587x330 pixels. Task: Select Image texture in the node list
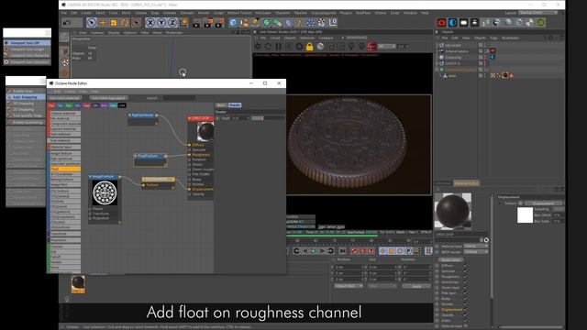tap(65, 154)
